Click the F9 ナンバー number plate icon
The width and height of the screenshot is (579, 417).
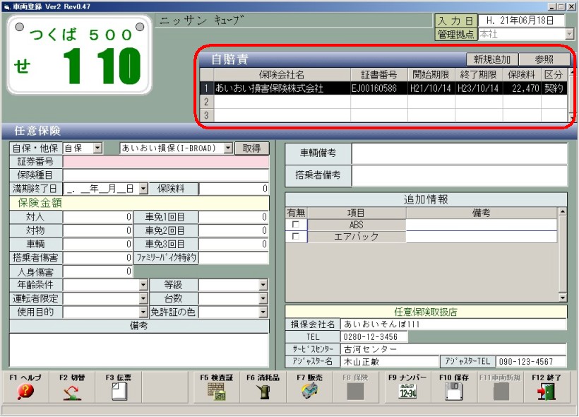(407, 392)
